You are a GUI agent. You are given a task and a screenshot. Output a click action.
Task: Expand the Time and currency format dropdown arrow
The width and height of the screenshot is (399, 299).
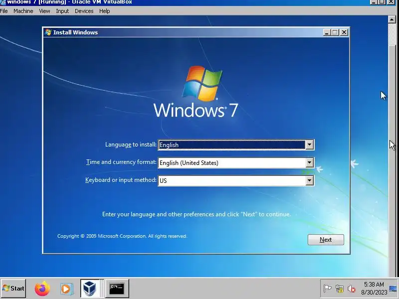pyautogui.click(x=309, y=163)
